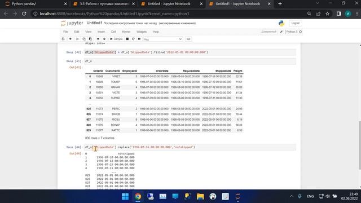Go back in browser

[6, 14]
